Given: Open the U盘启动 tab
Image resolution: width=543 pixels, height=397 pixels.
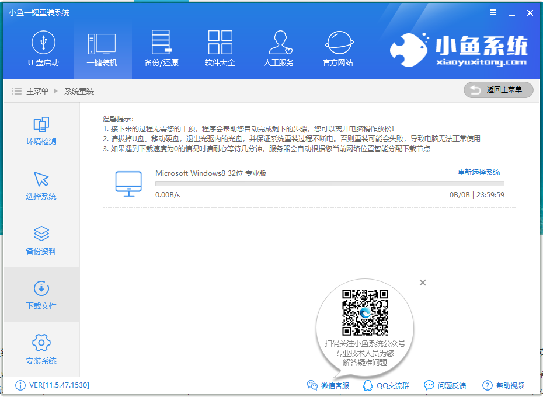Looking at the screenshot, I should (43, 49).
